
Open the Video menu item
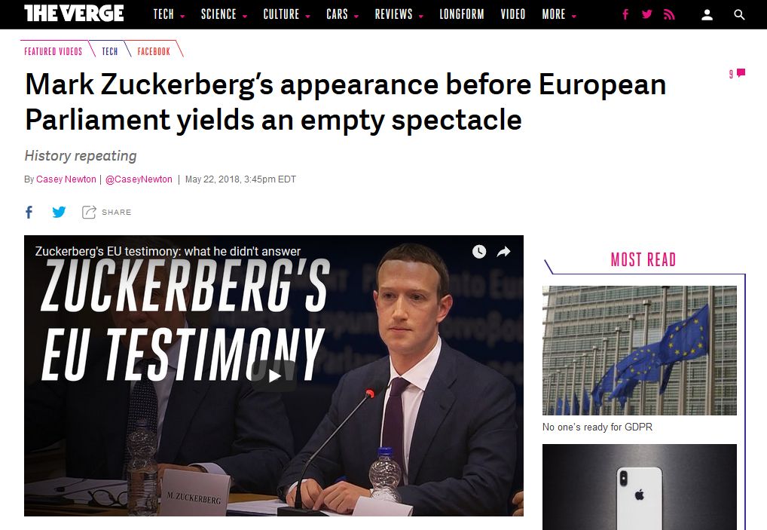[512, 14]
